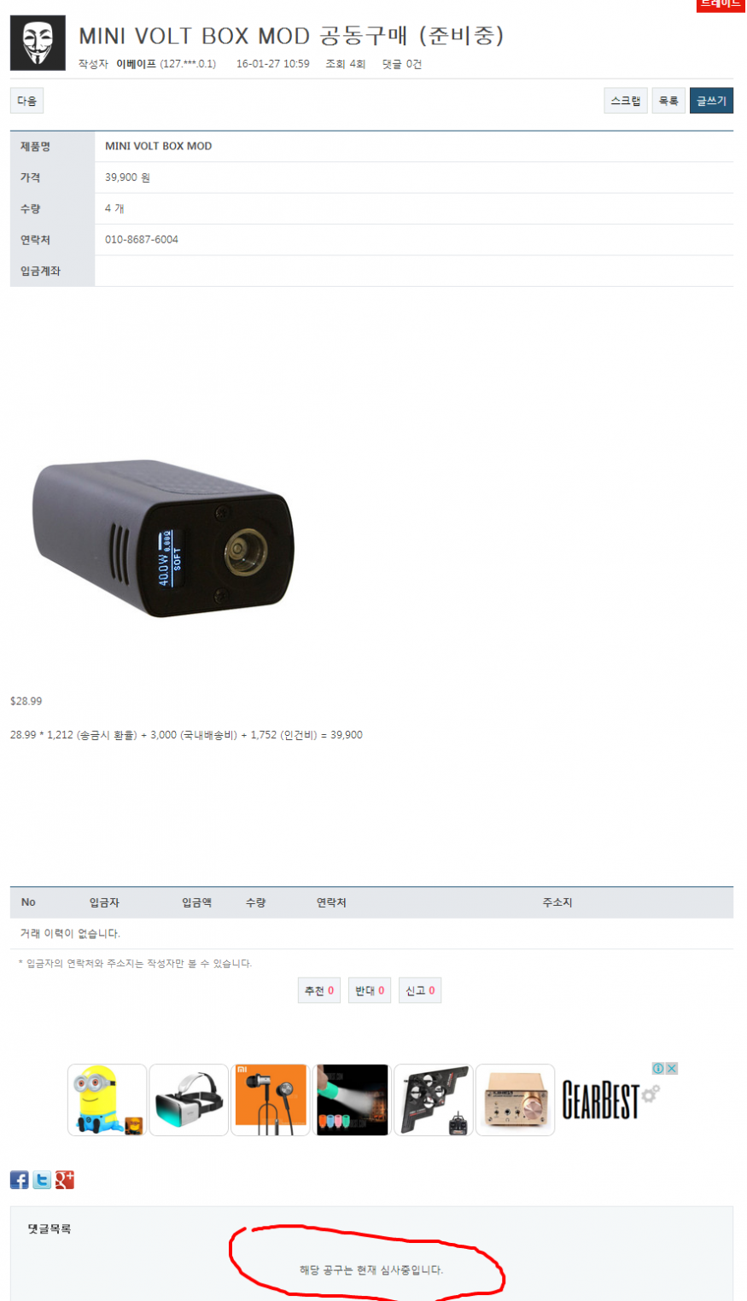
Task: Click the Google Plus share icon
Action: (x=65, y=1180)
